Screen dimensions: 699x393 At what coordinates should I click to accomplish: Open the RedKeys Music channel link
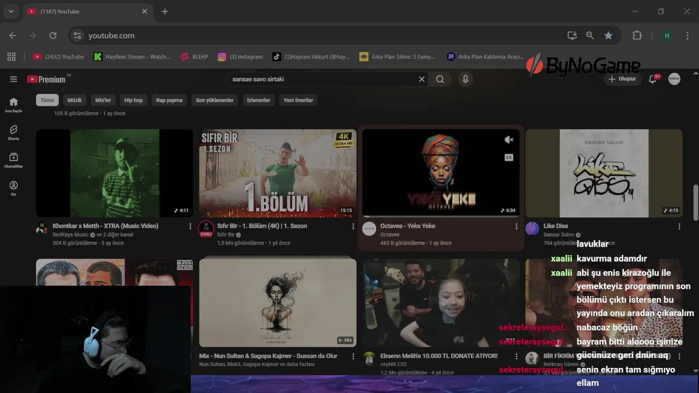[x=70, y=235]
